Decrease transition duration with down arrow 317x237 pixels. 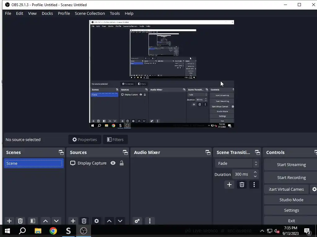click(255, 177)
